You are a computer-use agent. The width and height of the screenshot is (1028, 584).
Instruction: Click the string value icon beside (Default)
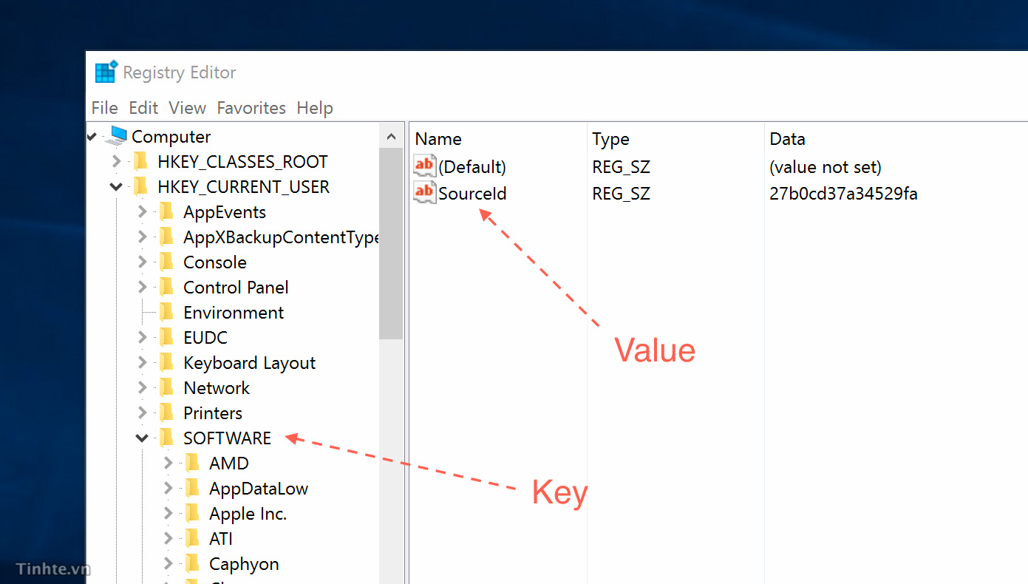tap(425, 166)
